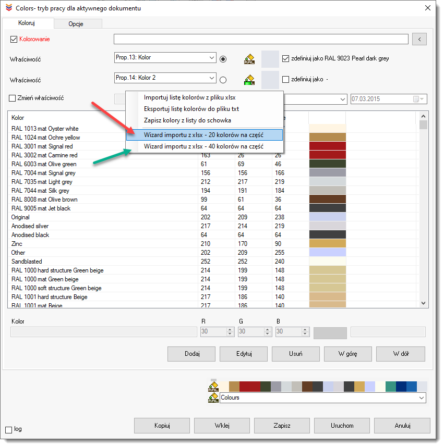Toggle the Kolorowanie checkbox

(x=14, y=39)
